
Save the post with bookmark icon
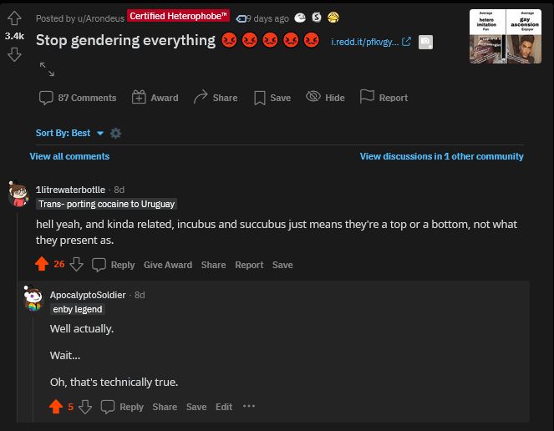click(272, 98)
